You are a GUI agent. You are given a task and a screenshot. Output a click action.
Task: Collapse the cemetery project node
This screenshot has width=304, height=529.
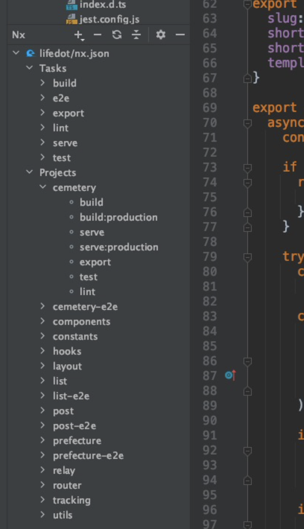coord(43,187)
